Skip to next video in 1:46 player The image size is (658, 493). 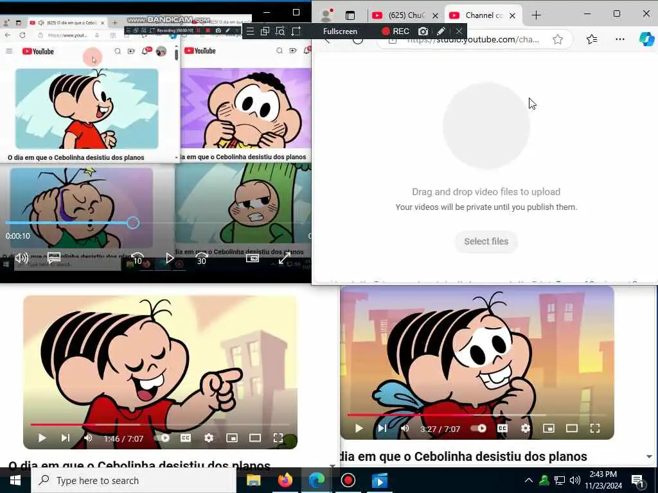click(x=66, y=438)
